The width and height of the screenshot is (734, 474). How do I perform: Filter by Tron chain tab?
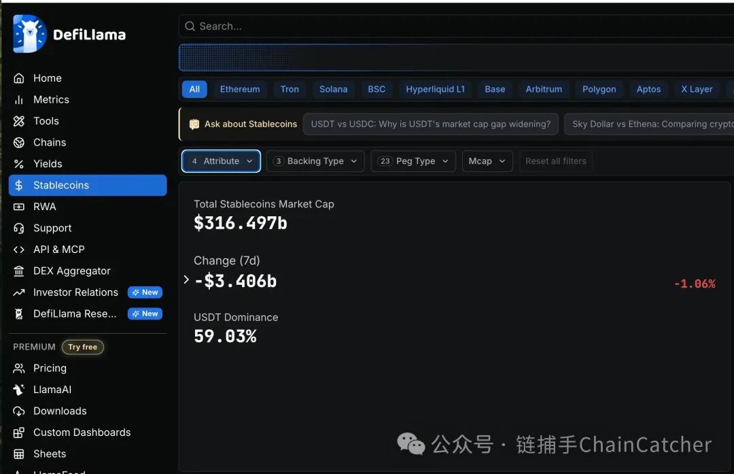coord(290,89)
